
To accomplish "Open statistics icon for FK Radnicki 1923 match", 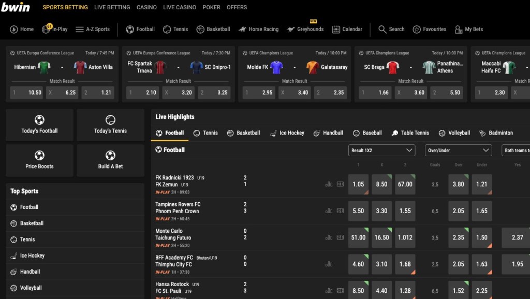I will (x=329, y=184).
